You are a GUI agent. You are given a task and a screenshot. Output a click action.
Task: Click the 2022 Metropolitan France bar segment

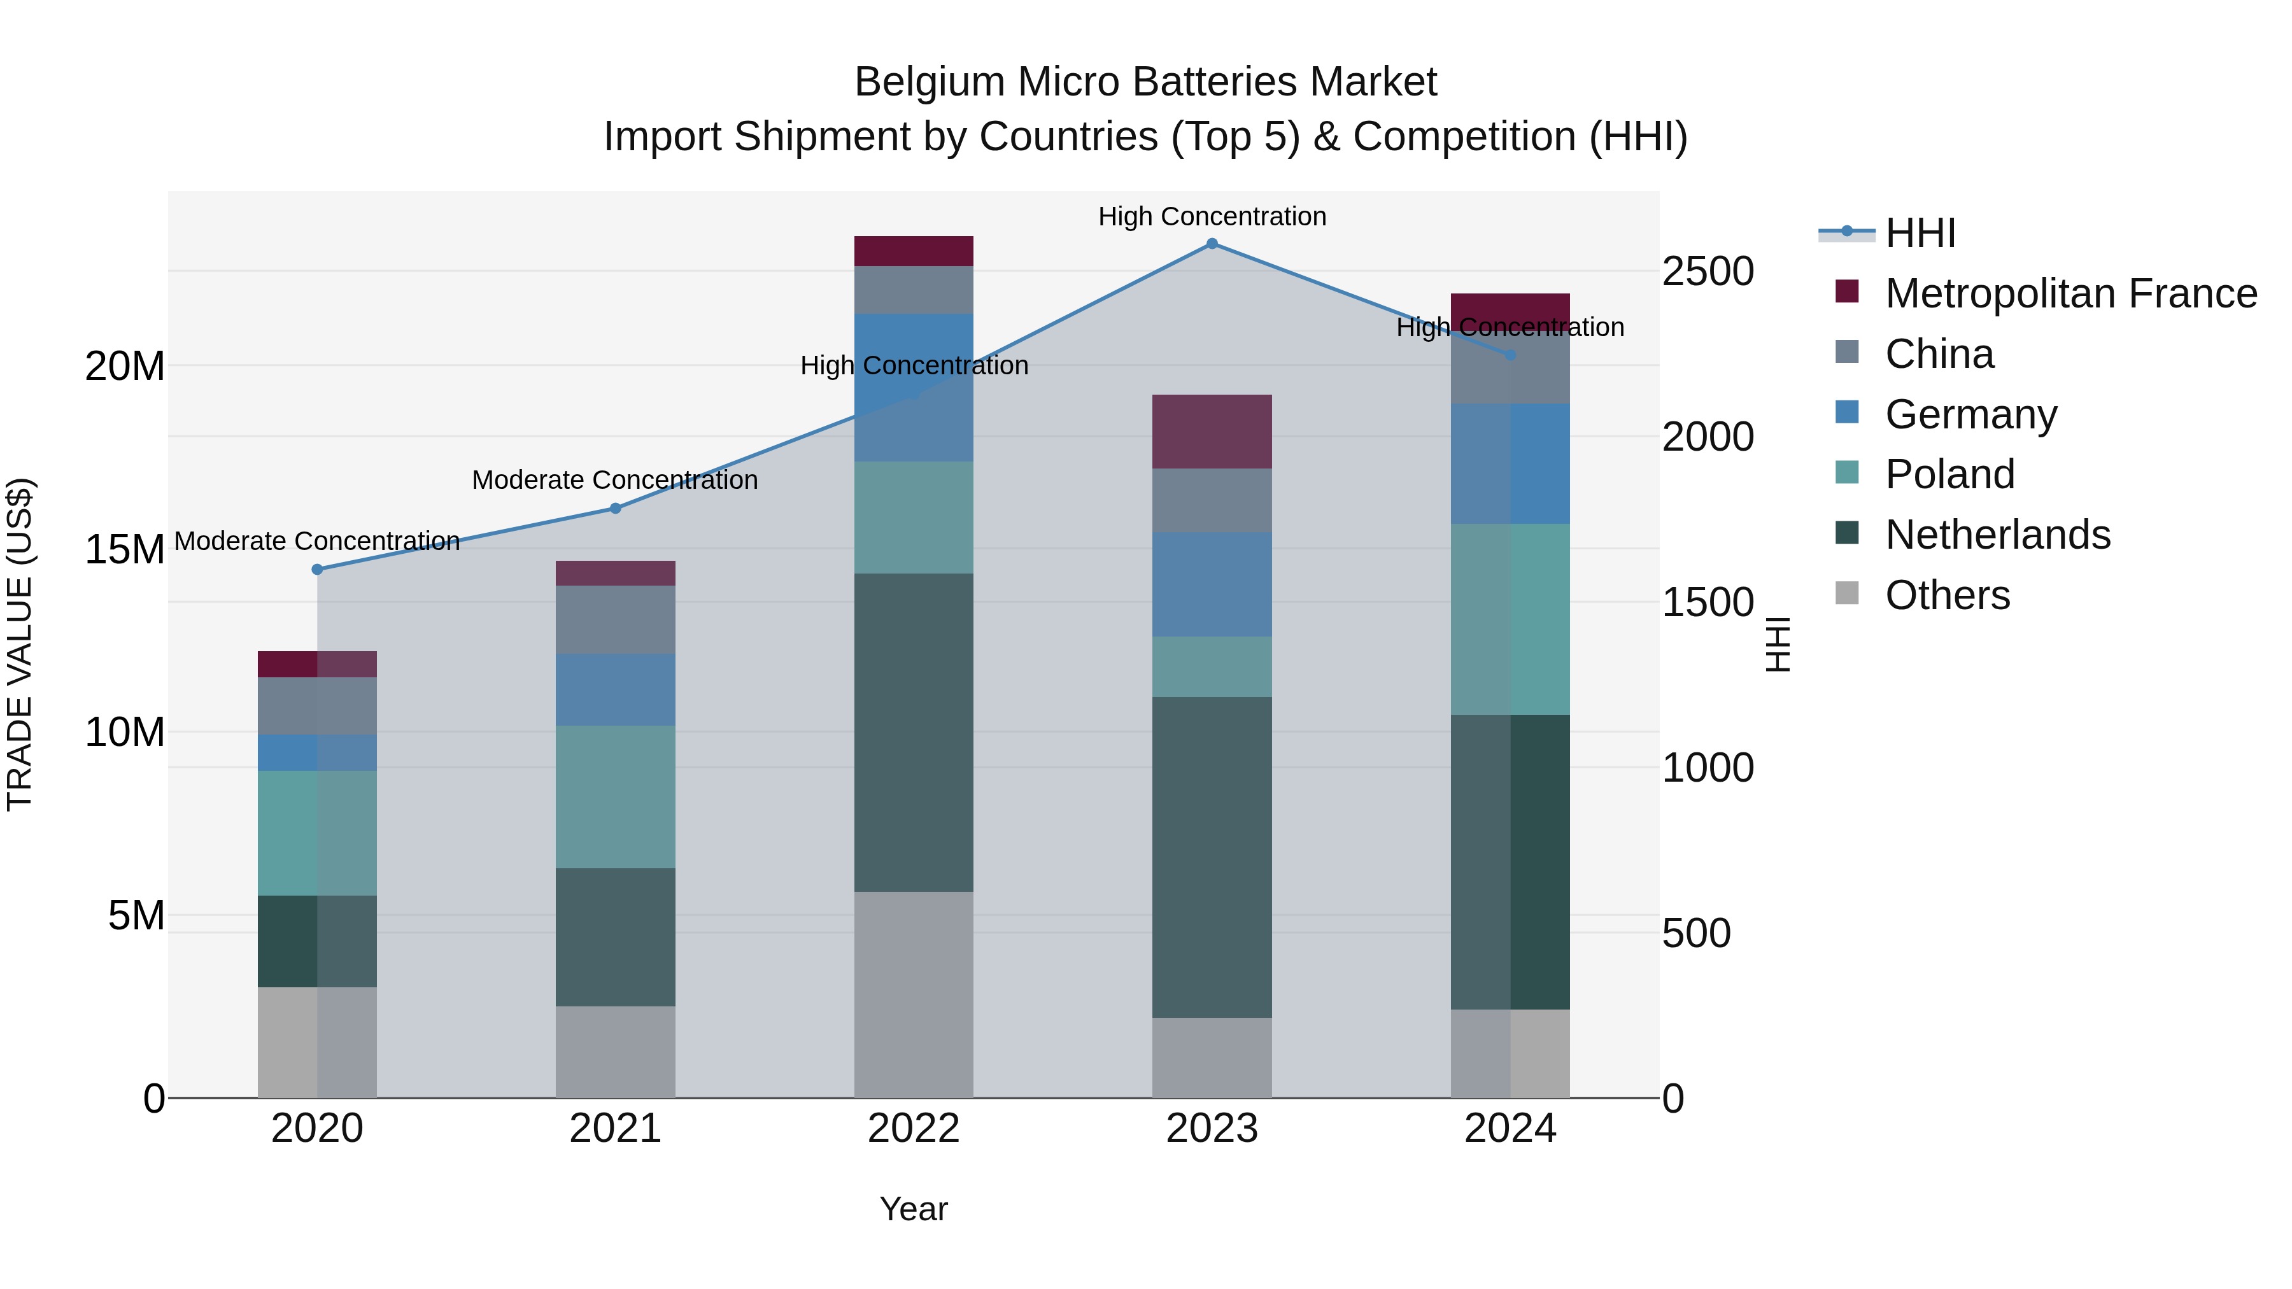click(914, 251)
